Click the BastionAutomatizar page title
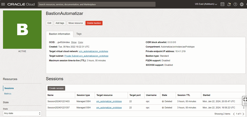The width and height of the screenshot is (247, 117). 64,14
